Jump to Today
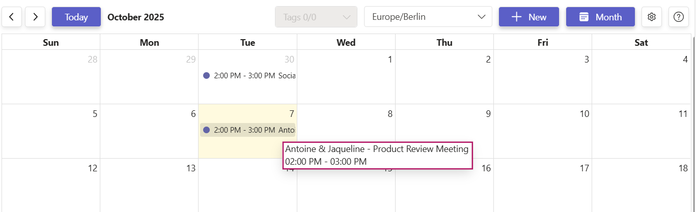Image resolution: width=696 pixels, height=212 pixels. pos(76,17)
